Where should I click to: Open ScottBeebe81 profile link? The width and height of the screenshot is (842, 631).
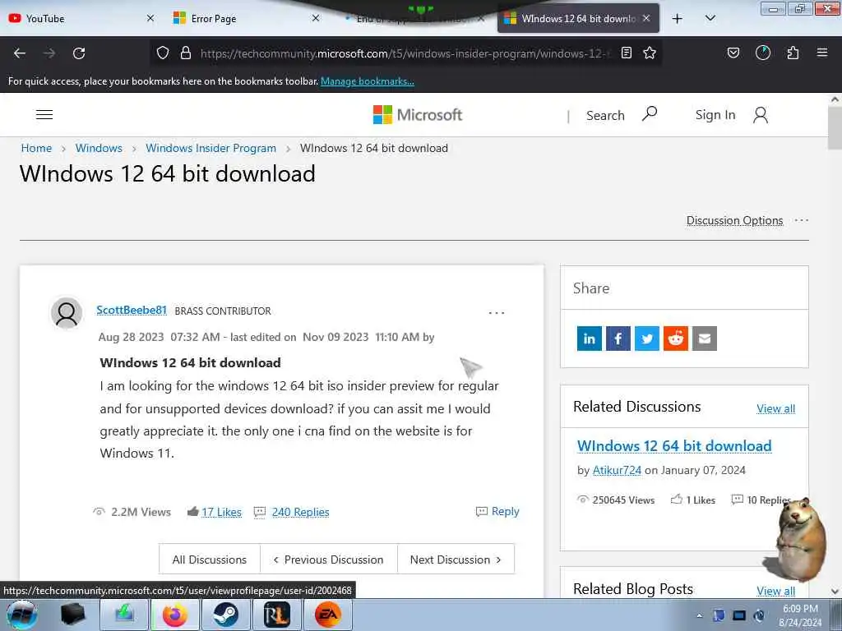[132, 310]
